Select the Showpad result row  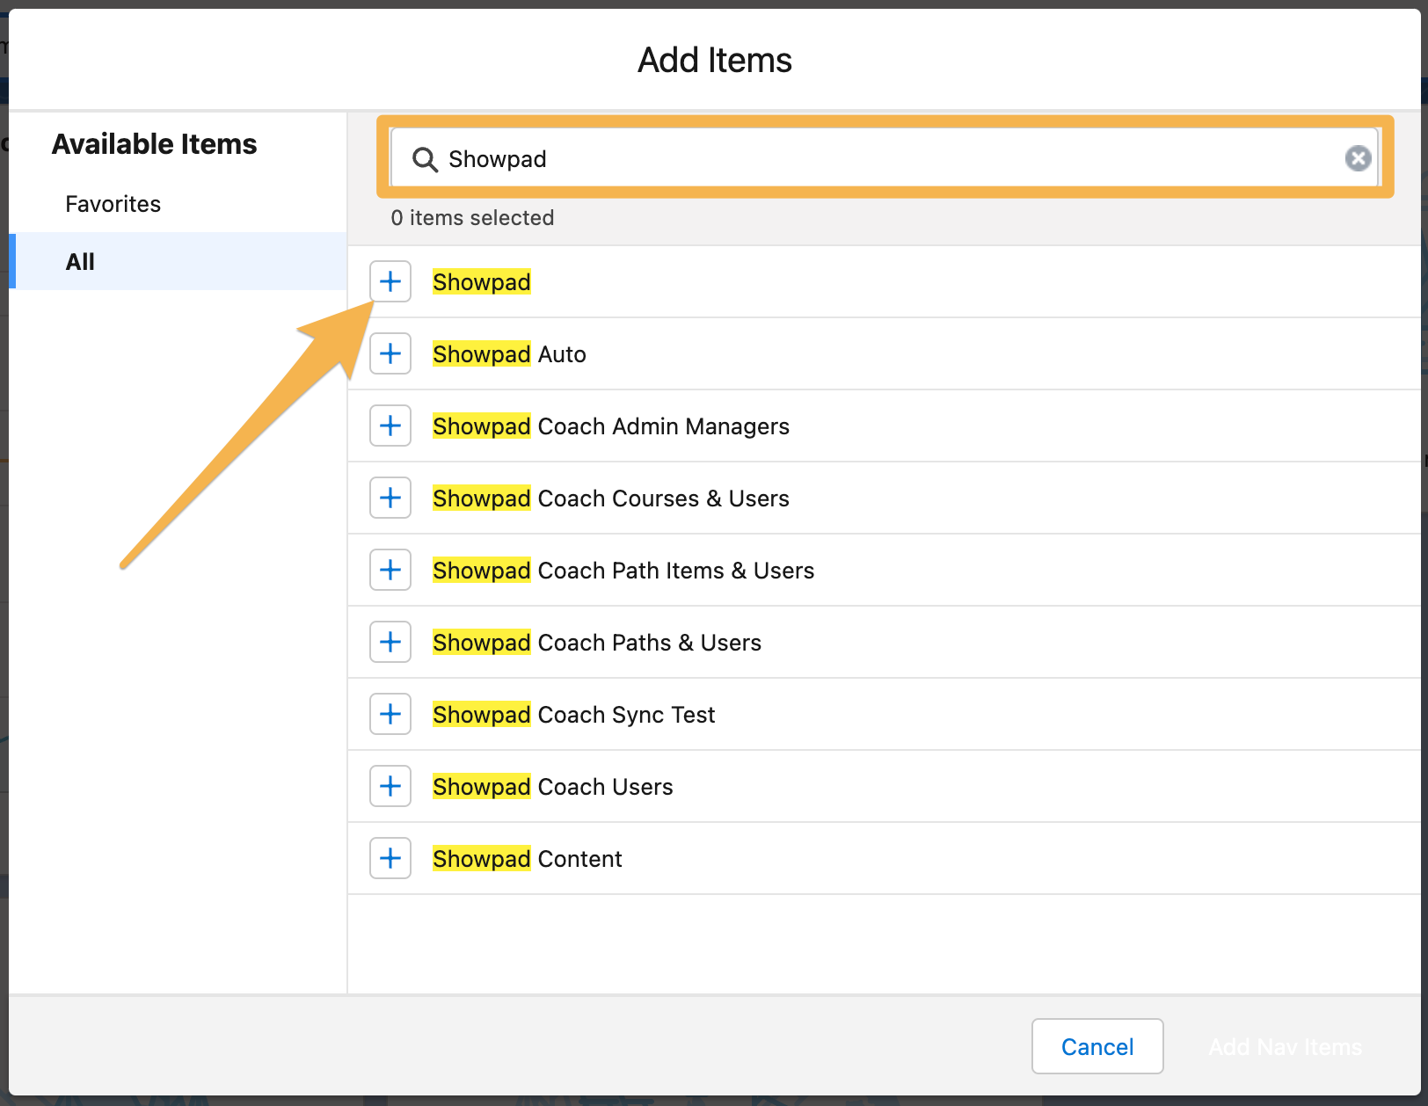tap(481, 281)
